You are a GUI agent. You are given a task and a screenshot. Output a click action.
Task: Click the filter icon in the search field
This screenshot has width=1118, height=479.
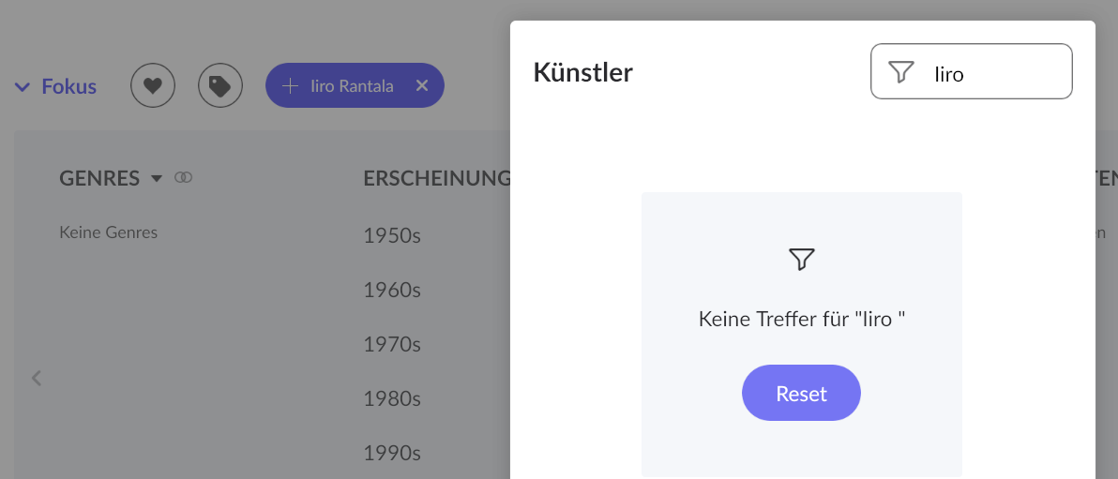900,72
